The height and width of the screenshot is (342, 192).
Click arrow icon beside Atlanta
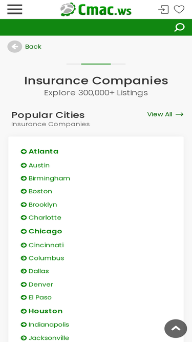(24, 151)
